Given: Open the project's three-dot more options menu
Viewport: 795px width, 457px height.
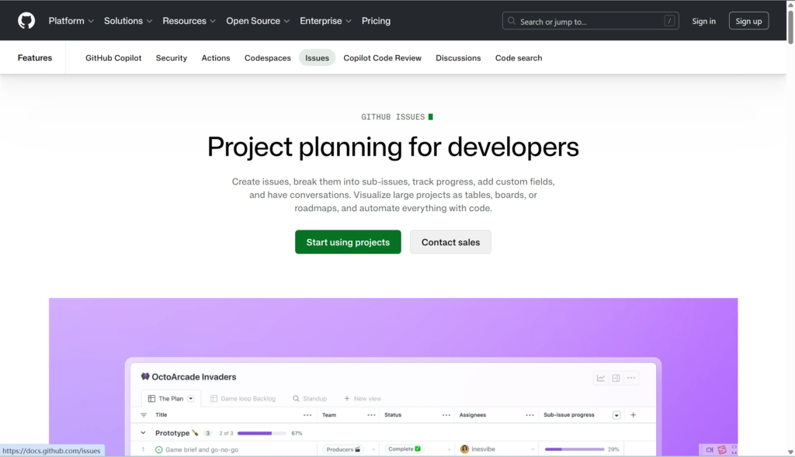Looking at the screenshot, I should tap(631, 378).
